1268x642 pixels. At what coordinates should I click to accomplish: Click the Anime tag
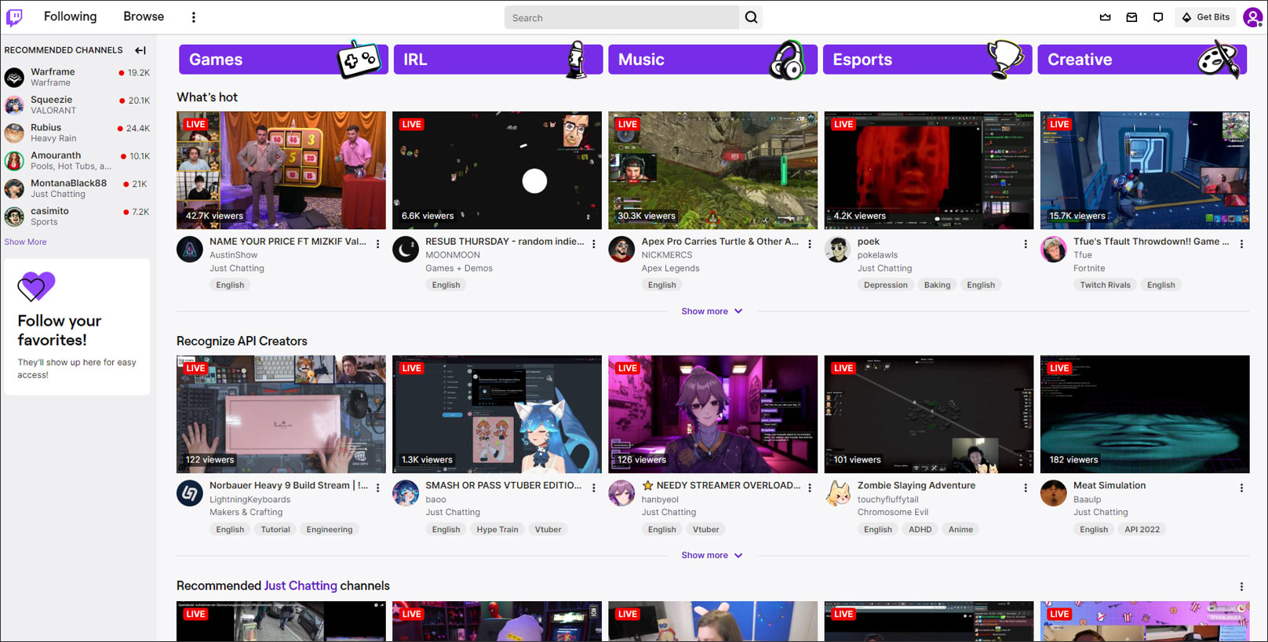[x=960, y=530]
